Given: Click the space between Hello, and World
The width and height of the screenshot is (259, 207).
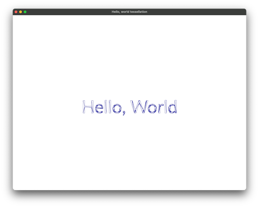Looking at the screenshot, I should tap(128, 107).
